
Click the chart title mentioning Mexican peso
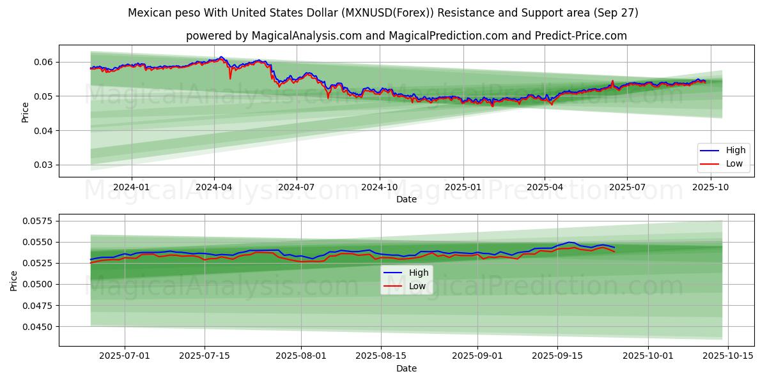coord(383,13)
